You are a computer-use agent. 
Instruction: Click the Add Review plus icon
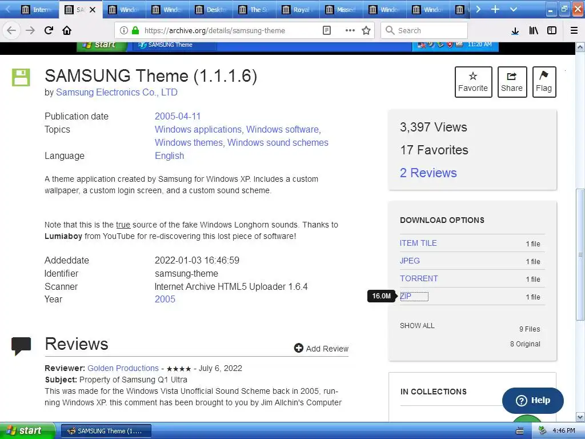[298, 348]
